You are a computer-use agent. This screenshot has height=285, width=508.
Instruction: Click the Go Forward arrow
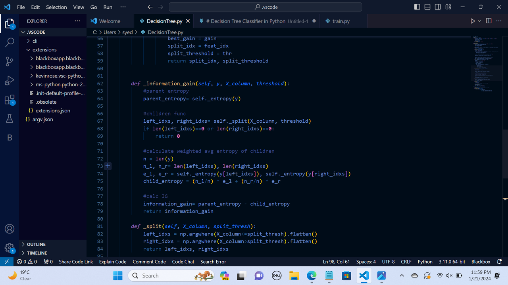coord(160,7)
